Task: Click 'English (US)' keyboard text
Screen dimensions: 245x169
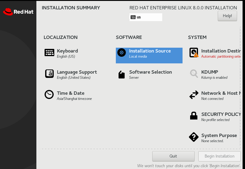Action: (66, 56)
